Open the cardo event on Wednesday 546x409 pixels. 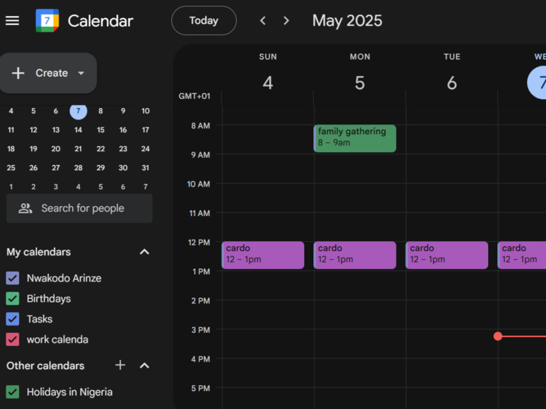tap(521, 255)
